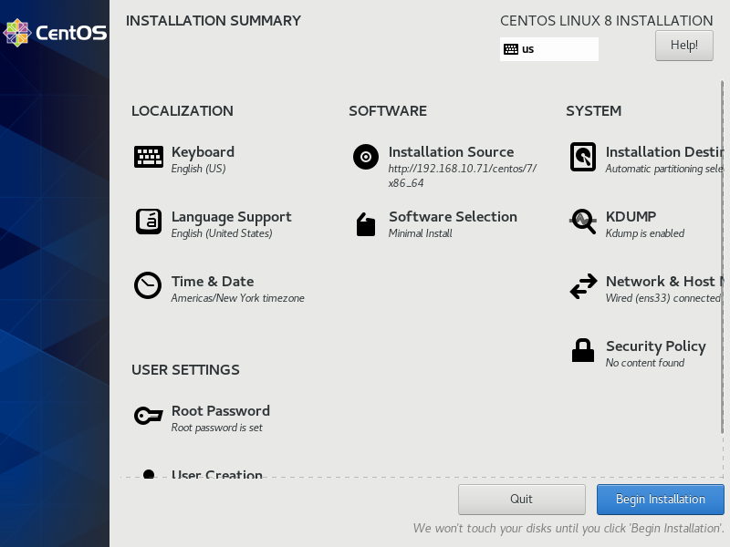Screen dimensions: 730x547
Task: Open the Keyboard English (US) settings label
Action: [x=199, y=169]
